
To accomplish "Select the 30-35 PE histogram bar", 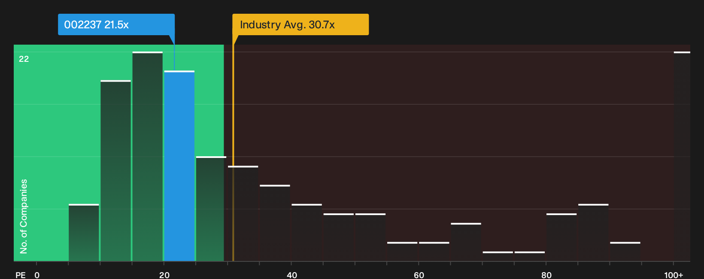I will point(243,214).
